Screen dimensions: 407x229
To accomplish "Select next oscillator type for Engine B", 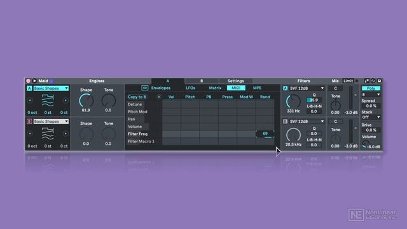I will [66, 134].
